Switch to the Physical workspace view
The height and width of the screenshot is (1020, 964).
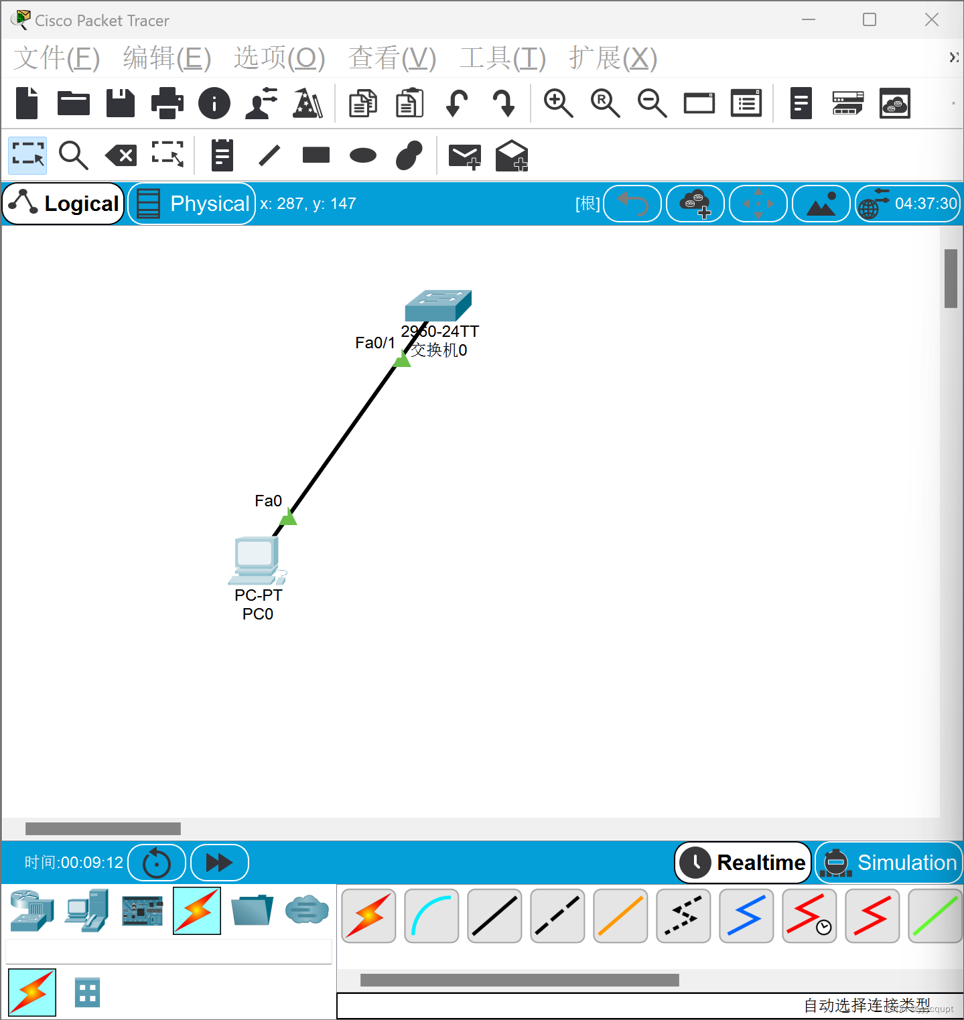click(x=192, y=203)
